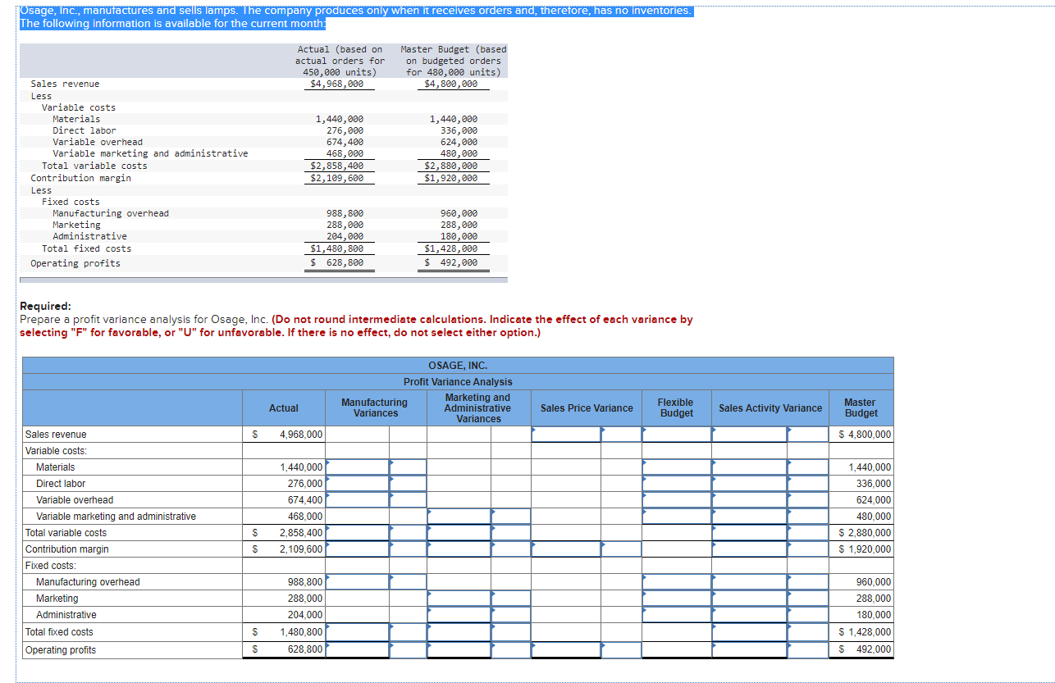Click Total fixed costs Sales Activity Variance amount field
The width and height of the screenshot is (1055, 683).
(749, 632)
